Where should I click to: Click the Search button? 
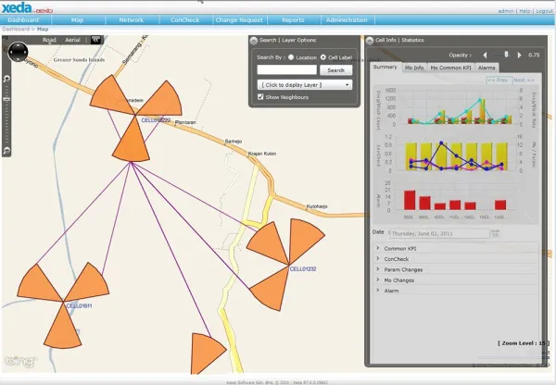click(x=336, y=70)
